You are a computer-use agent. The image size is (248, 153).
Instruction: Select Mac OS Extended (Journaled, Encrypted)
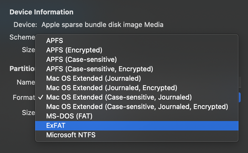[x=112, y=88]
